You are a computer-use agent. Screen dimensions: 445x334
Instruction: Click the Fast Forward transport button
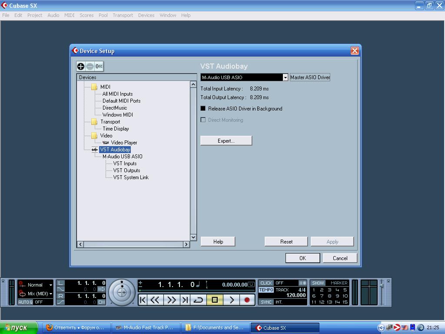[x=172, y=300]
